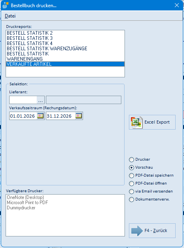The image size is (184, 248).
Task: Click the blue arrow on F4 - Zurück
Action: click(137, 230)
